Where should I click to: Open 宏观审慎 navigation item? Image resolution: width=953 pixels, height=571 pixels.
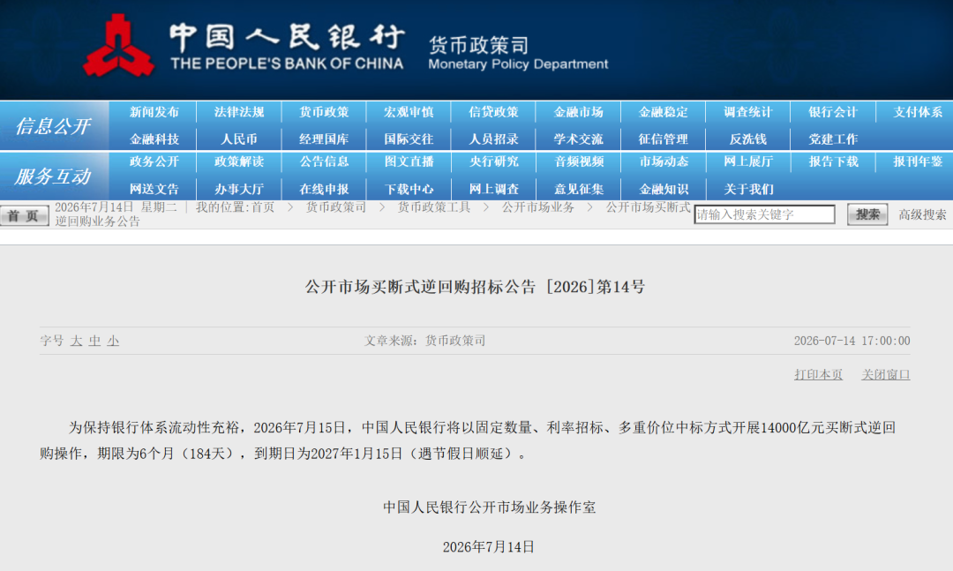[409, 112]
